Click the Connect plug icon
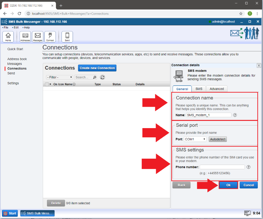Viewport: 263px width, 219px height. [50, 37]
